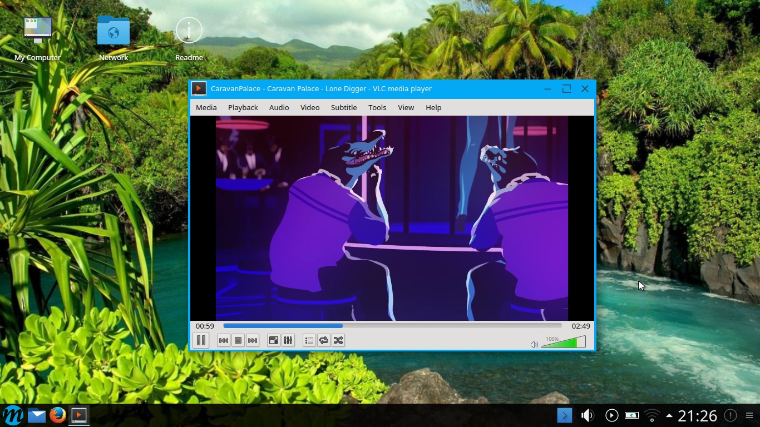
Task: Toggle playlist view icon
Action: click(309, 340)
